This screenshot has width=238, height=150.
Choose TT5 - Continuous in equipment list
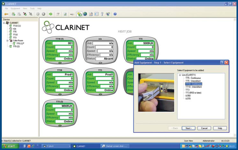click(193, 78)
